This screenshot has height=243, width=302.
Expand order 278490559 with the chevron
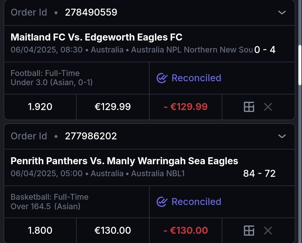point(282,13)
